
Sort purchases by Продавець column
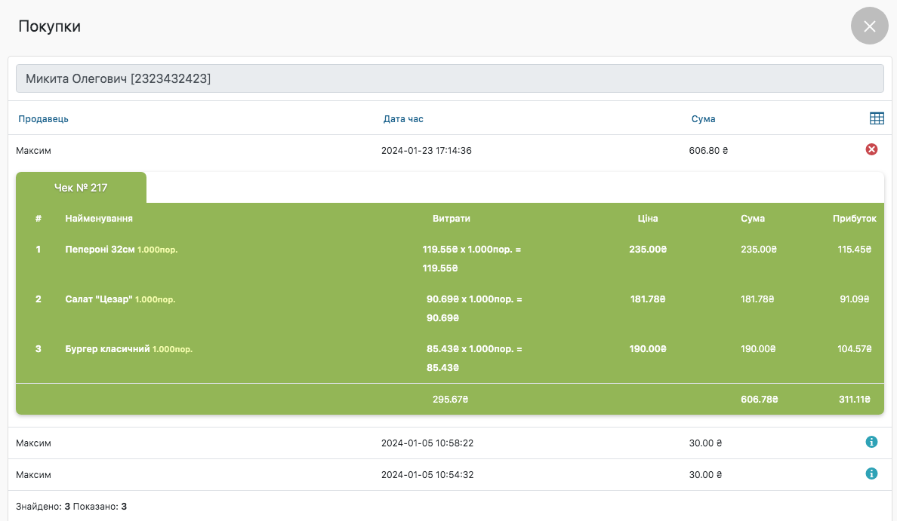pos(44,119)
